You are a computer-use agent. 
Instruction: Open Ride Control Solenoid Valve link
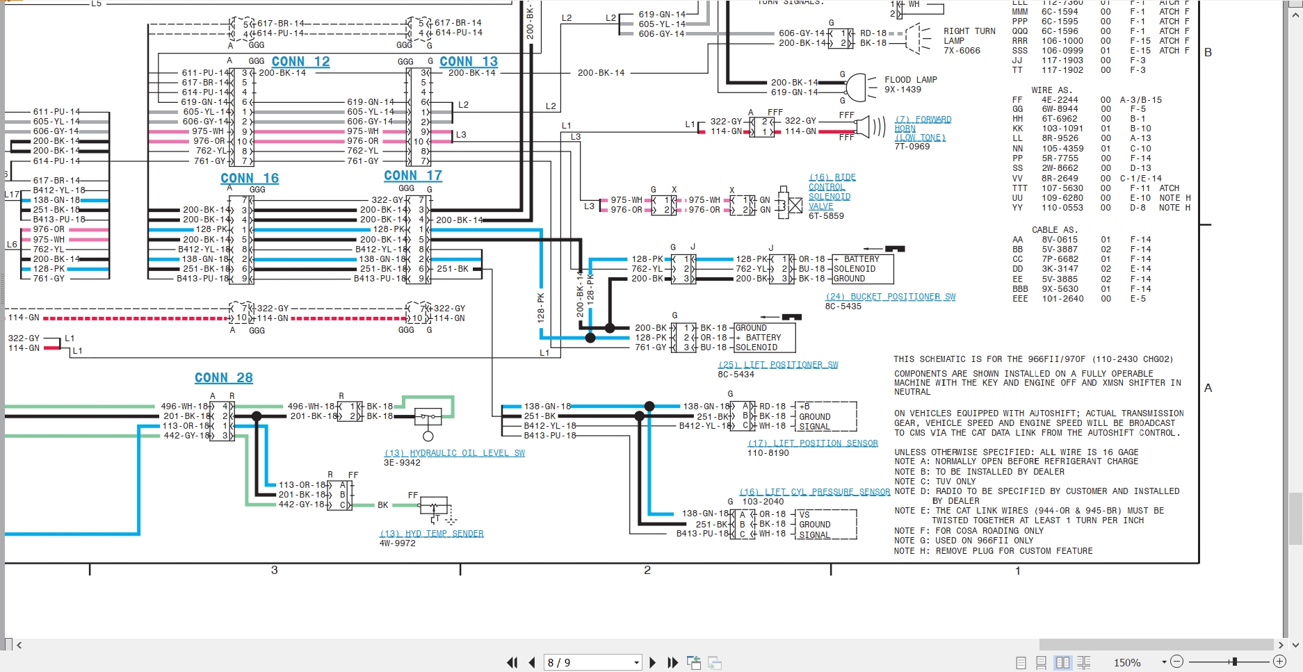(x=832, y=192)
